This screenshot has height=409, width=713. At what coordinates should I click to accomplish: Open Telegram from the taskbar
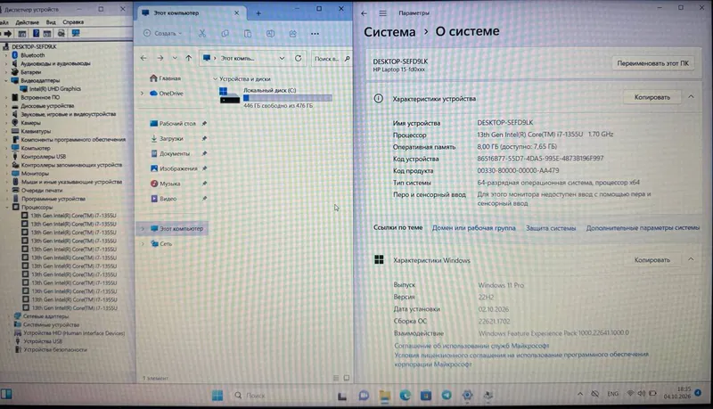447,396
